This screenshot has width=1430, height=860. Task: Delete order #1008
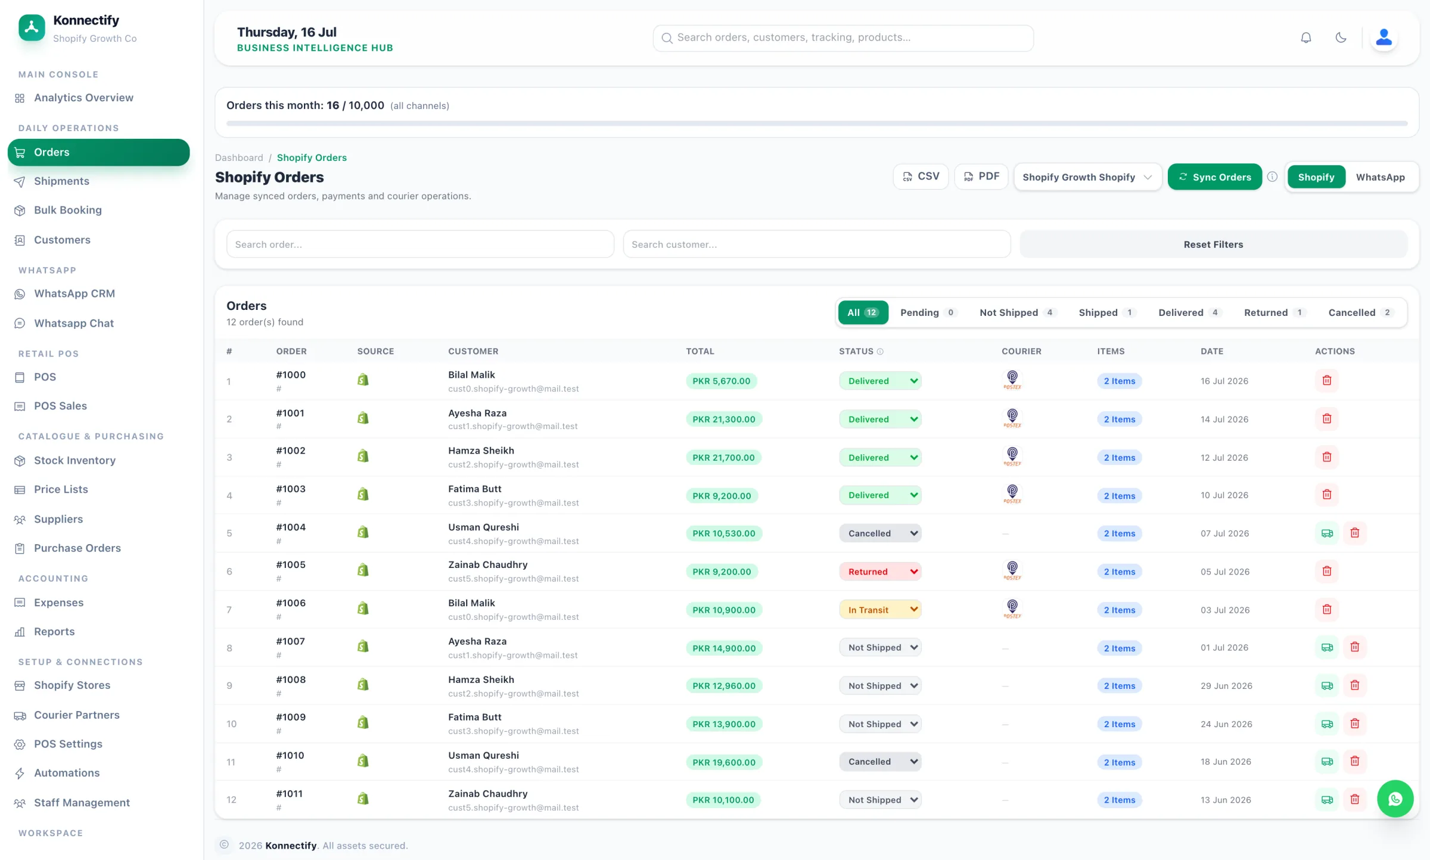[1354, 685]
